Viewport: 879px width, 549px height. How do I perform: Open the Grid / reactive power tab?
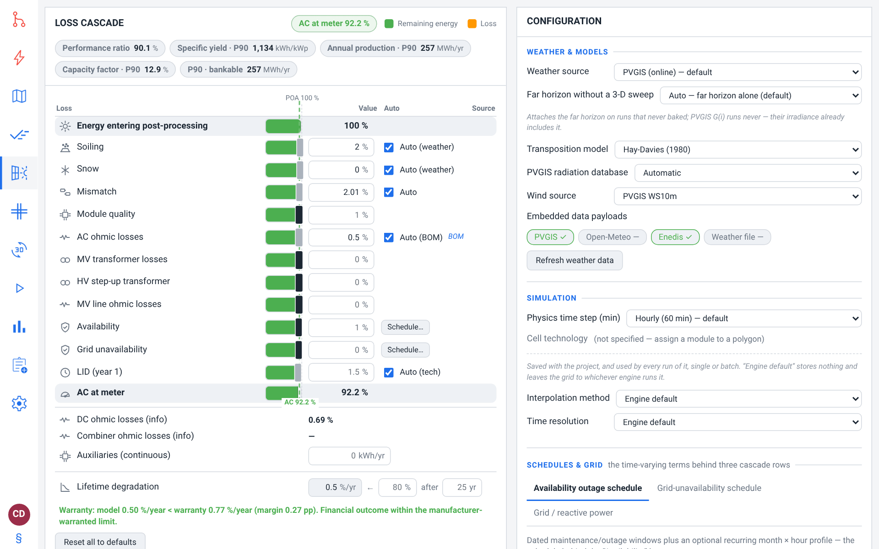[573, 513]
